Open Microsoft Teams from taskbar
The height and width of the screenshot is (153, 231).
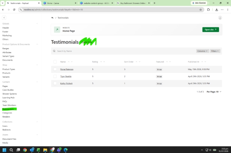tap(59, 150)
